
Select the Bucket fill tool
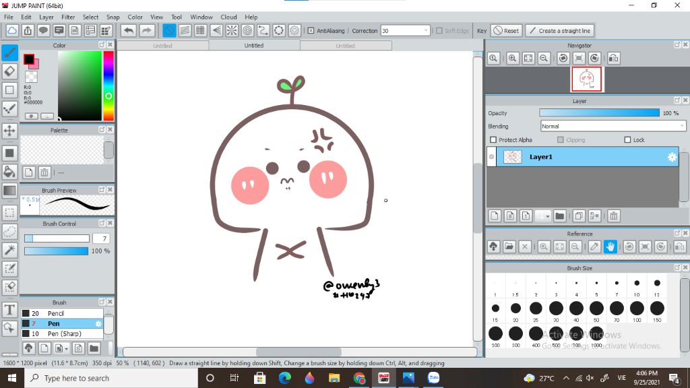tap(9, 172)
